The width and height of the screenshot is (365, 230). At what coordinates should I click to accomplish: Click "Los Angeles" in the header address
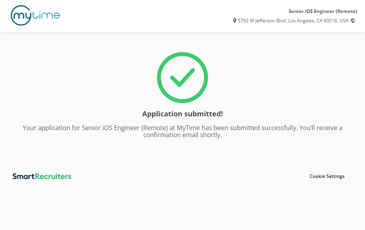(x=302, y=21)
